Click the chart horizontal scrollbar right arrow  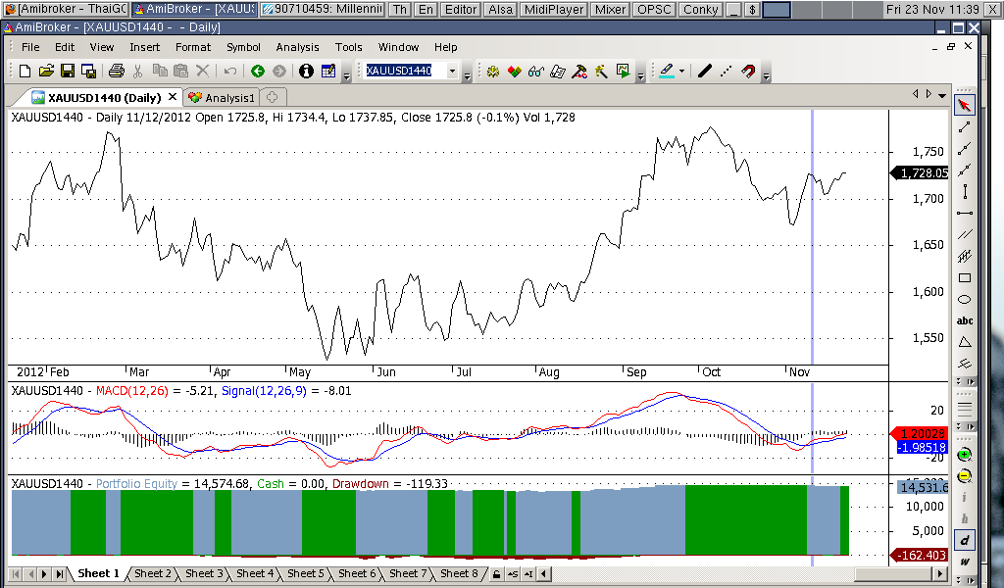pyautogui.click(x=941, y=574)
